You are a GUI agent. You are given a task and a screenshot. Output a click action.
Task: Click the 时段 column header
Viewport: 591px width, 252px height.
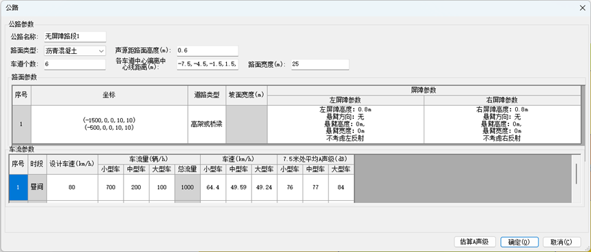click(x=38, y=164)
